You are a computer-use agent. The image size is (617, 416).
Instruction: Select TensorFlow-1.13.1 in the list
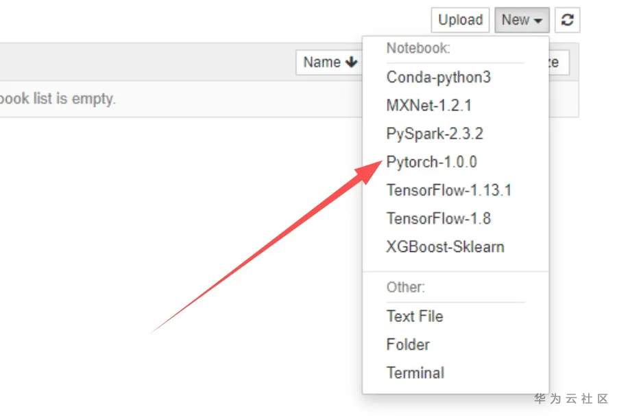click(x=448, y=190)
